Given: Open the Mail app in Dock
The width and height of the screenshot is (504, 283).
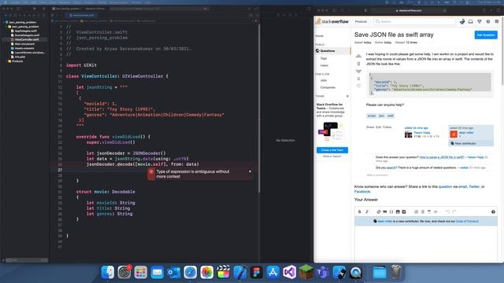Looking at the screenshot, I should (x=157, y=273).
